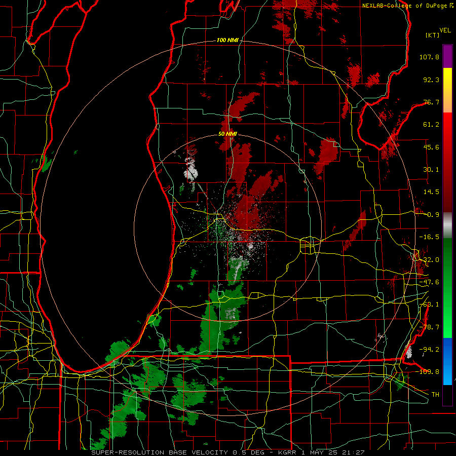The width and height of the screenshot is (456, 456).
Task: Click the 100 NMI range ring label
Action: 227,40
